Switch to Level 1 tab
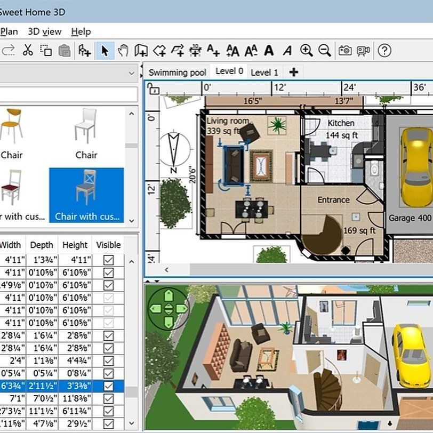Viewport: 433px width, 433px height. pos(264,73)
